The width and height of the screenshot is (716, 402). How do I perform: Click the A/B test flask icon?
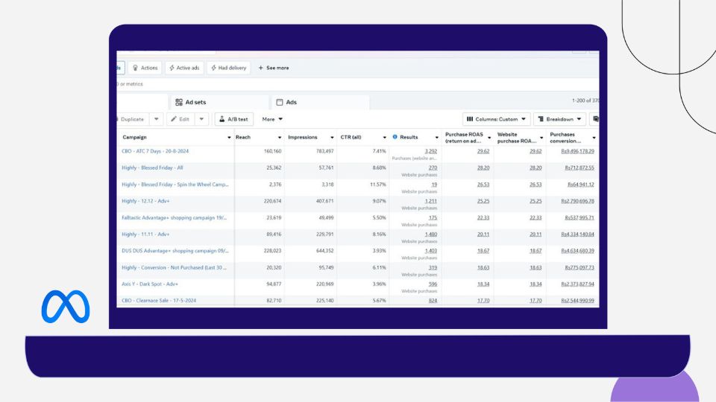click(x=222, y=119)
